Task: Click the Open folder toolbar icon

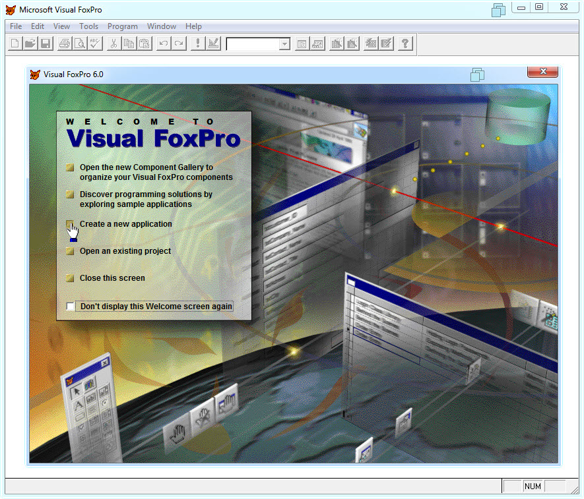Action: (30, 44)
